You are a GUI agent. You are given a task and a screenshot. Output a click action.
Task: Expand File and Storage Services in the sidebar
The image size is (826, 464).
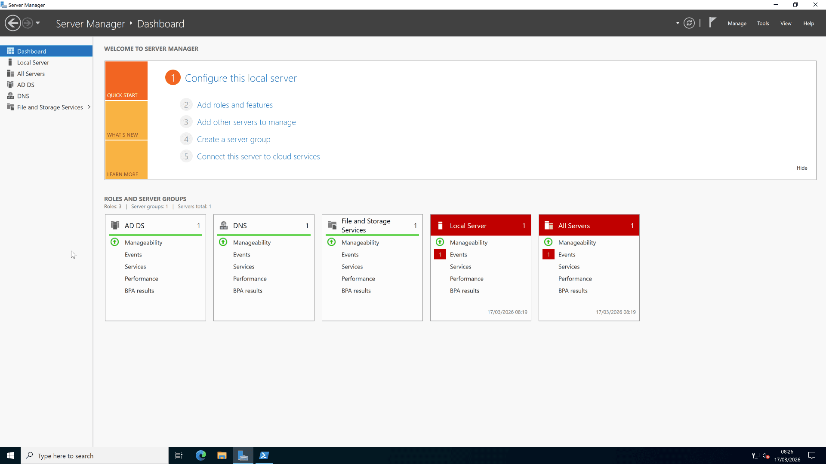point(89,107)
